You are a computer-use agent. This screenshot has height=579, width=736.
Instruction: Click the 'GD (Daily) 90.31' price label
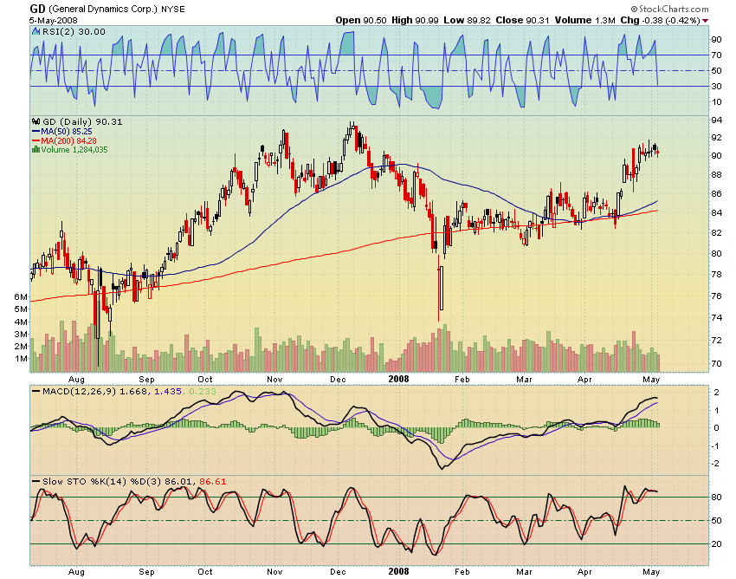pyautogui.click(x=82, y=121)
